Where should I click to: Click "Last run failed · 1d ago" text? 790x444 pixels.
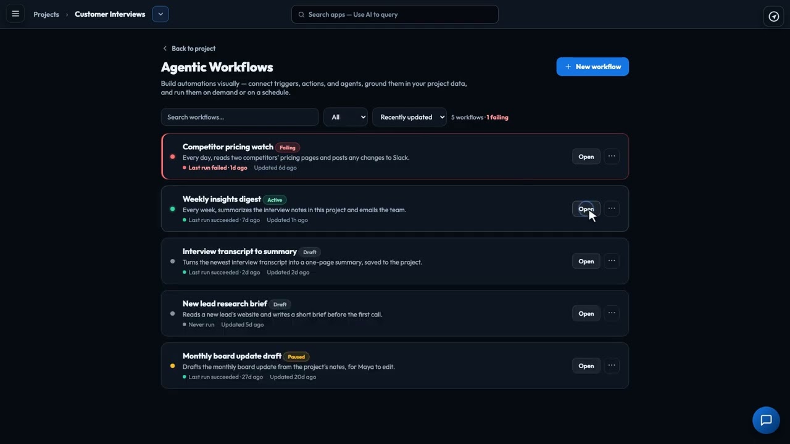pyautogui.click(x=218, y=168)
